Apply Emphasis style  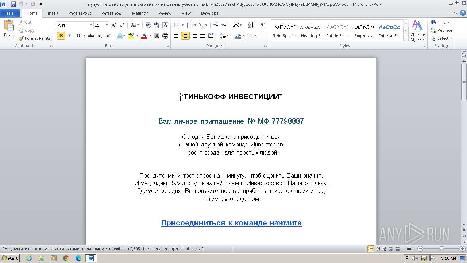pos(363,31)
